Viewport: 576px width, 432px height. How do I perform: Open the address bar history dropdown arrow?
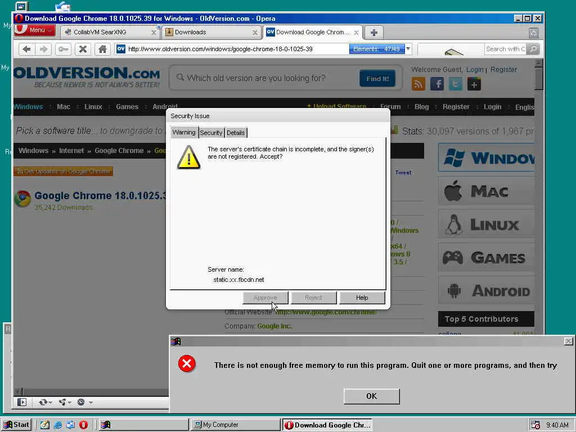[408, 49]
